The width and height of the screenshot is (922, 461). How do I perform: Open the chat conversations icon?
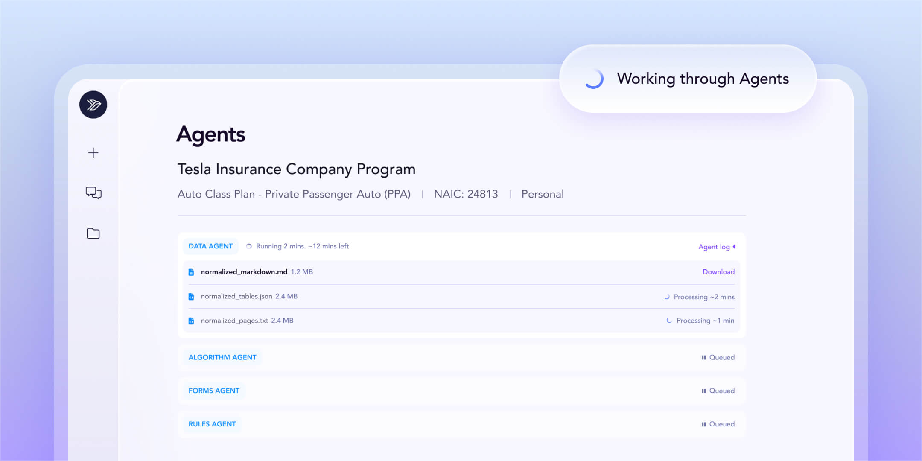(x=93, y=193)
